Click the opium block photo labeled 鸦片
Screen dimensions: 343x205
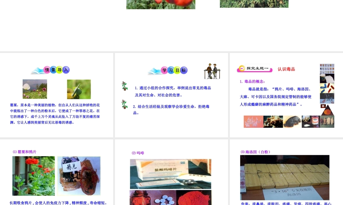pyautogui.click(x=79, y=176)
